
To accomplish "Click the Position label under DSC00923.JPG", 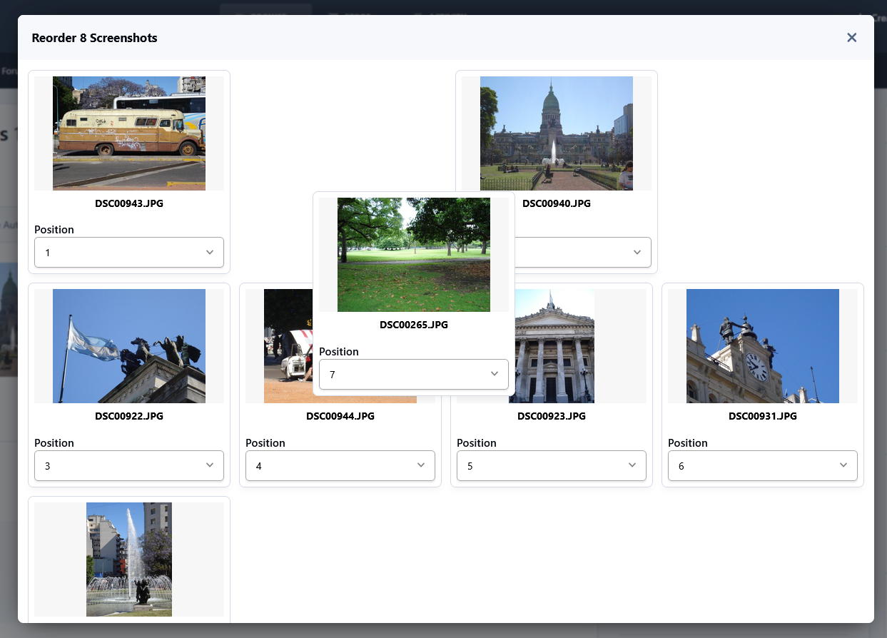I will (x=477, y=443).
